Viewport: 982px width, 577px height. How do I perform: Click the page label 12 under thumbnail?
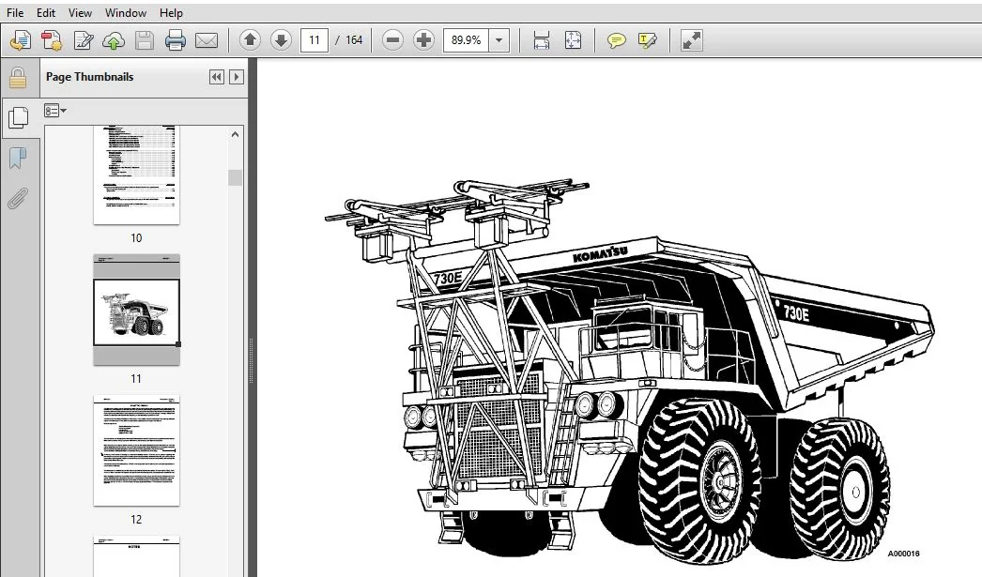pos(136,520)
